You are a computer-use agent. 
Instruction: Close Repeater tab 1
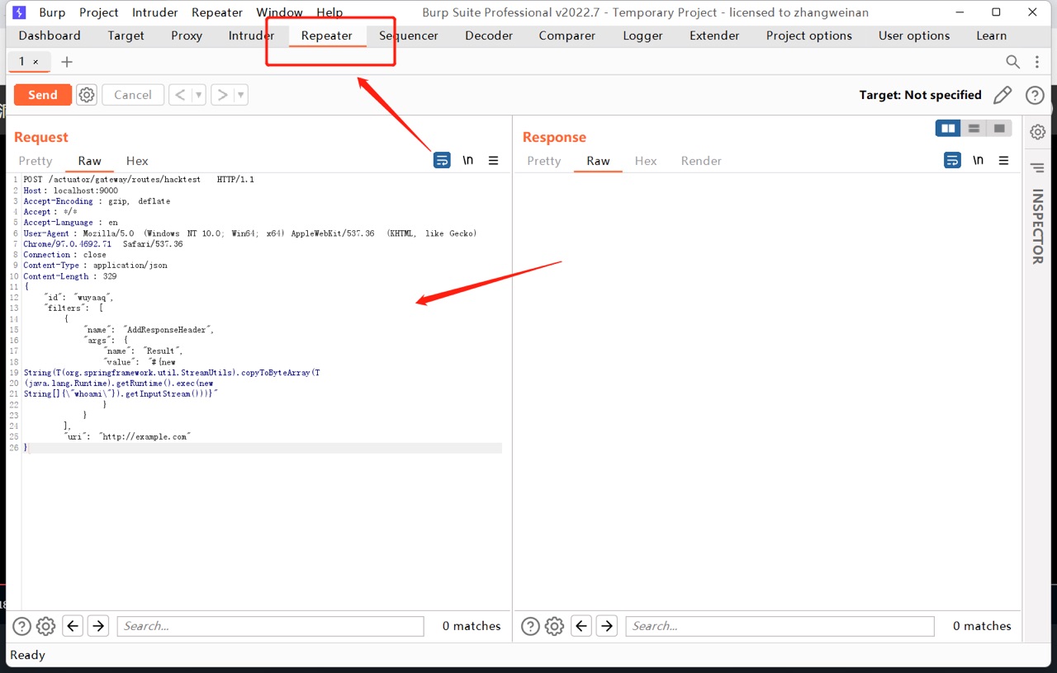pyautogui.click(x=36, y=62)
